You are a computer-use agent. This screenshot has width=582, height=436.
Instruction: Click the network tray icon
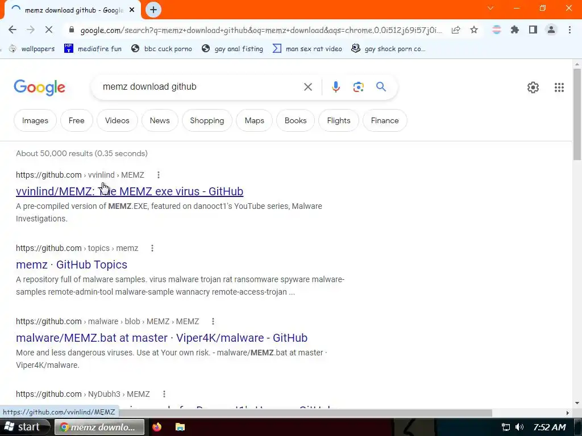505,427
